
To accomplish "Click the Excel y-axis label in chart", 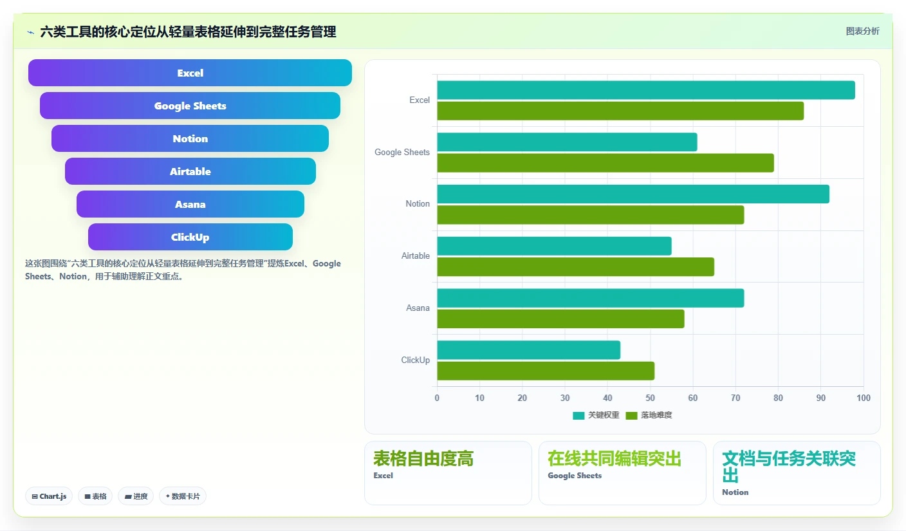I will 420,100.
